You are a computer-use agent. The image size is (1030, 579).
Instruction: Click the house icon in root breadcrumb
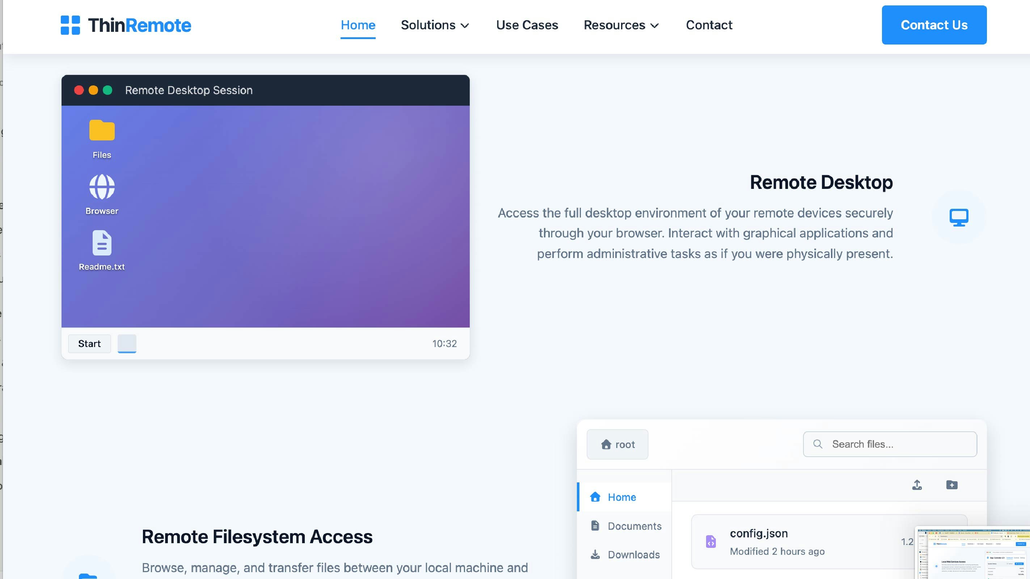tap(606, 444)
